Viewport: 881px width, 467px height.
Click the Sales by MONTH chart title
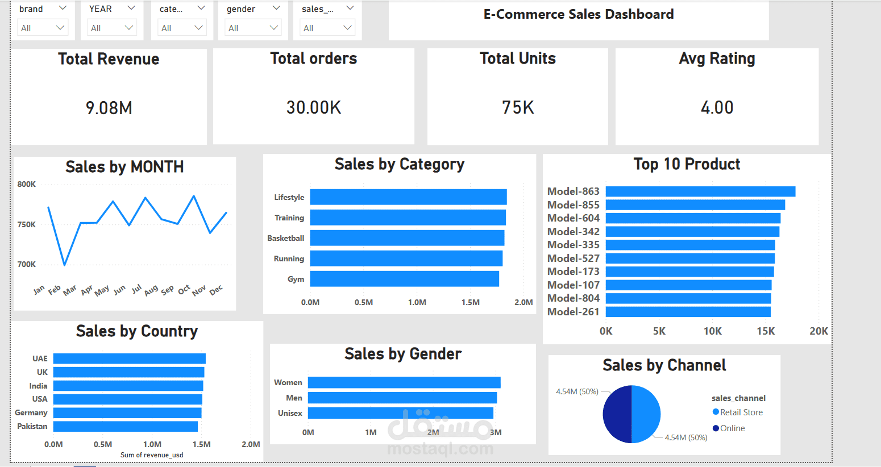tap(124, 166)
